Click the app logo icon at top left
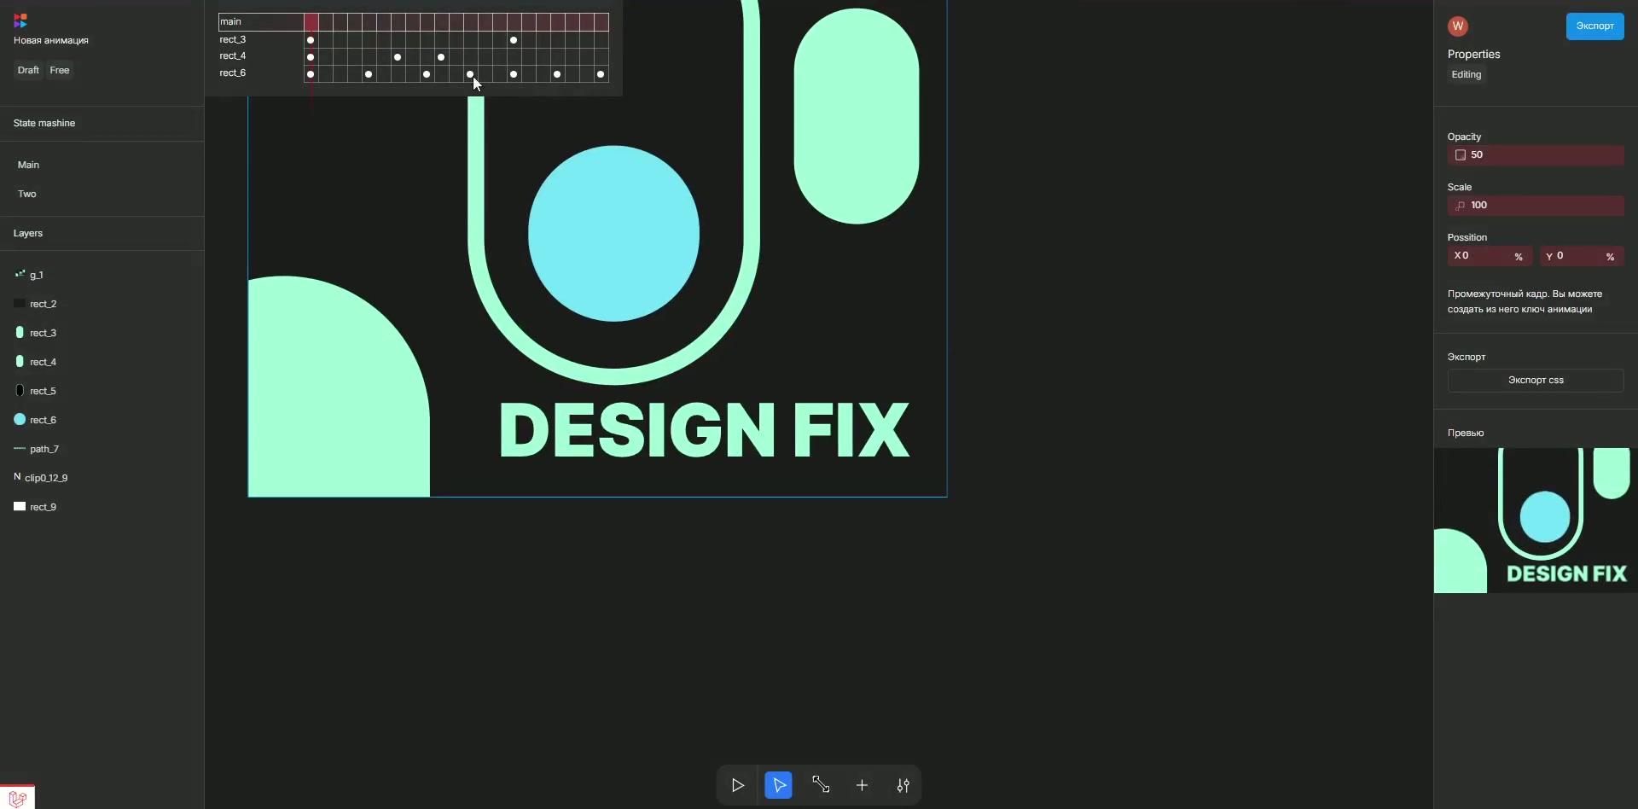Image resolution: width=1638 pixels, height=809 pixels. coord(20,20)
